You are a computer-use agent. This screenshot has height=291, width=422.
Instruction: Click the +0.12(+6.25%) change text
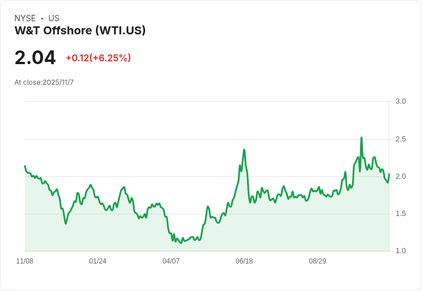pos(98,58)
